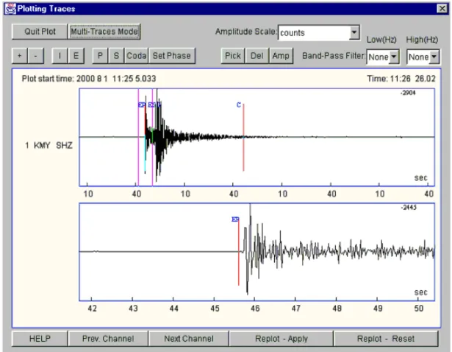Click the Replot - Apply button
This screenshot has width=452, height=352.
coord(281,339)
